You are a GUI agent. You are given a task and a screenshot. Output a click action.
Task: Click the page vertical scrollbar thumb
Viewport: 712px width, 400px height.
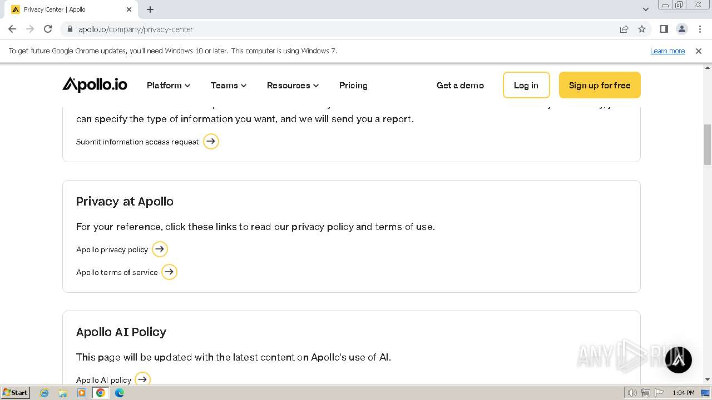point(708,144)
